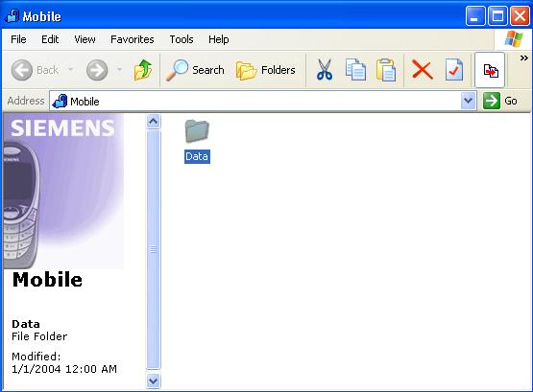Open the Search pane
The width and height of the screenshot is (533, 392).
195,70
